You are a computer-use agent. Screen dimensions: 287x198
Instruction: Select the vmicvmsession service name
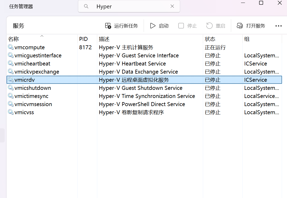[33, 104]
